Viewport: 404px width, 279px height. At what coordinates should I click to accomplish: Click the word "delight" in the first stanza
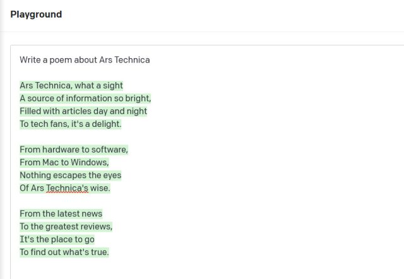(104, 124)
